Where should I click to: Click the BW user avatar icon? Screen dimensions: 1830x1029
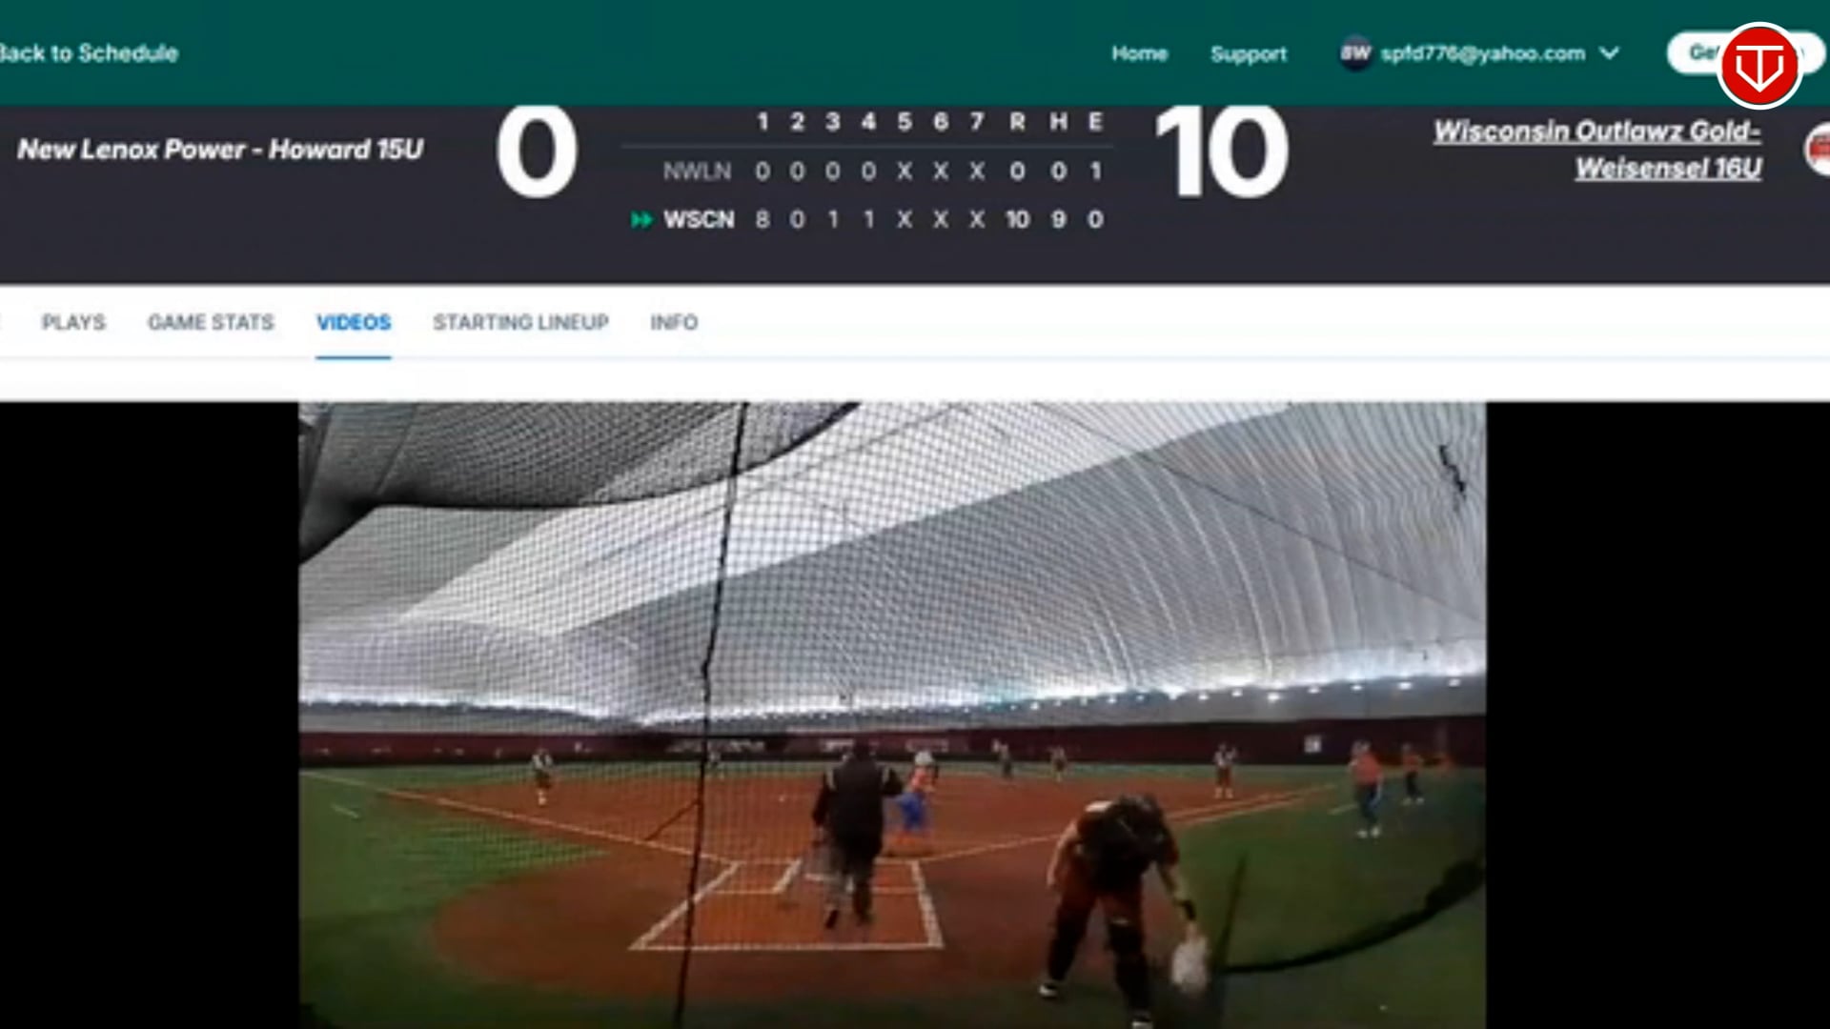point(1354,53)
